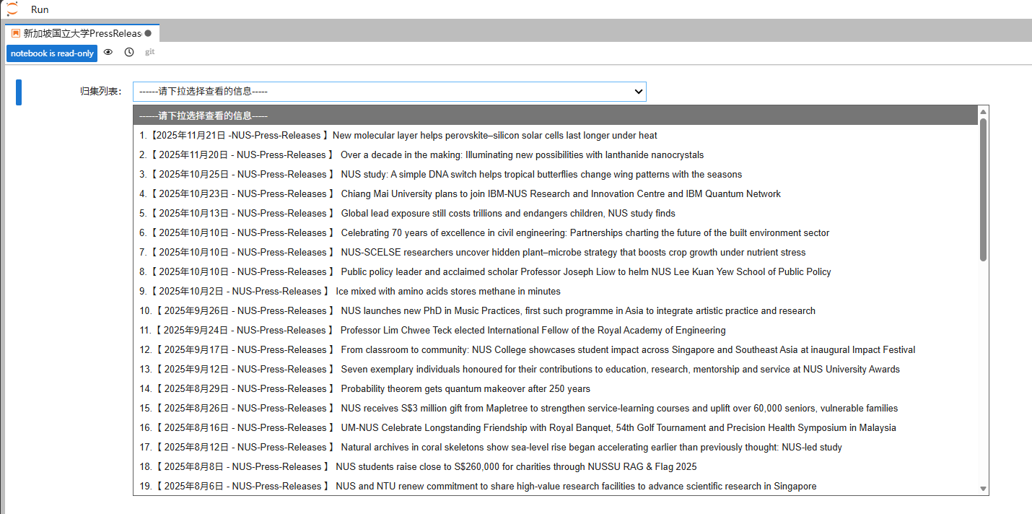Select the 新加坡国立大学PressReleases notebook tab
Screen dimensions: 1032x514
[x=82, y=33]
